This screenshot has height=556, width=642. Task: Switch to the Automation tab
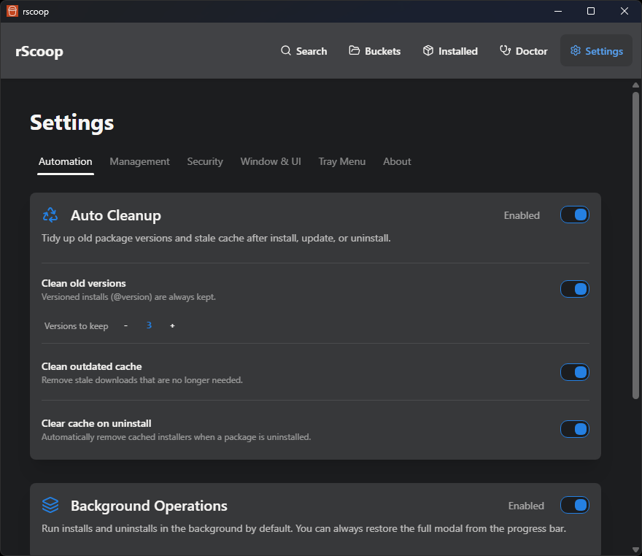[66, 162]
